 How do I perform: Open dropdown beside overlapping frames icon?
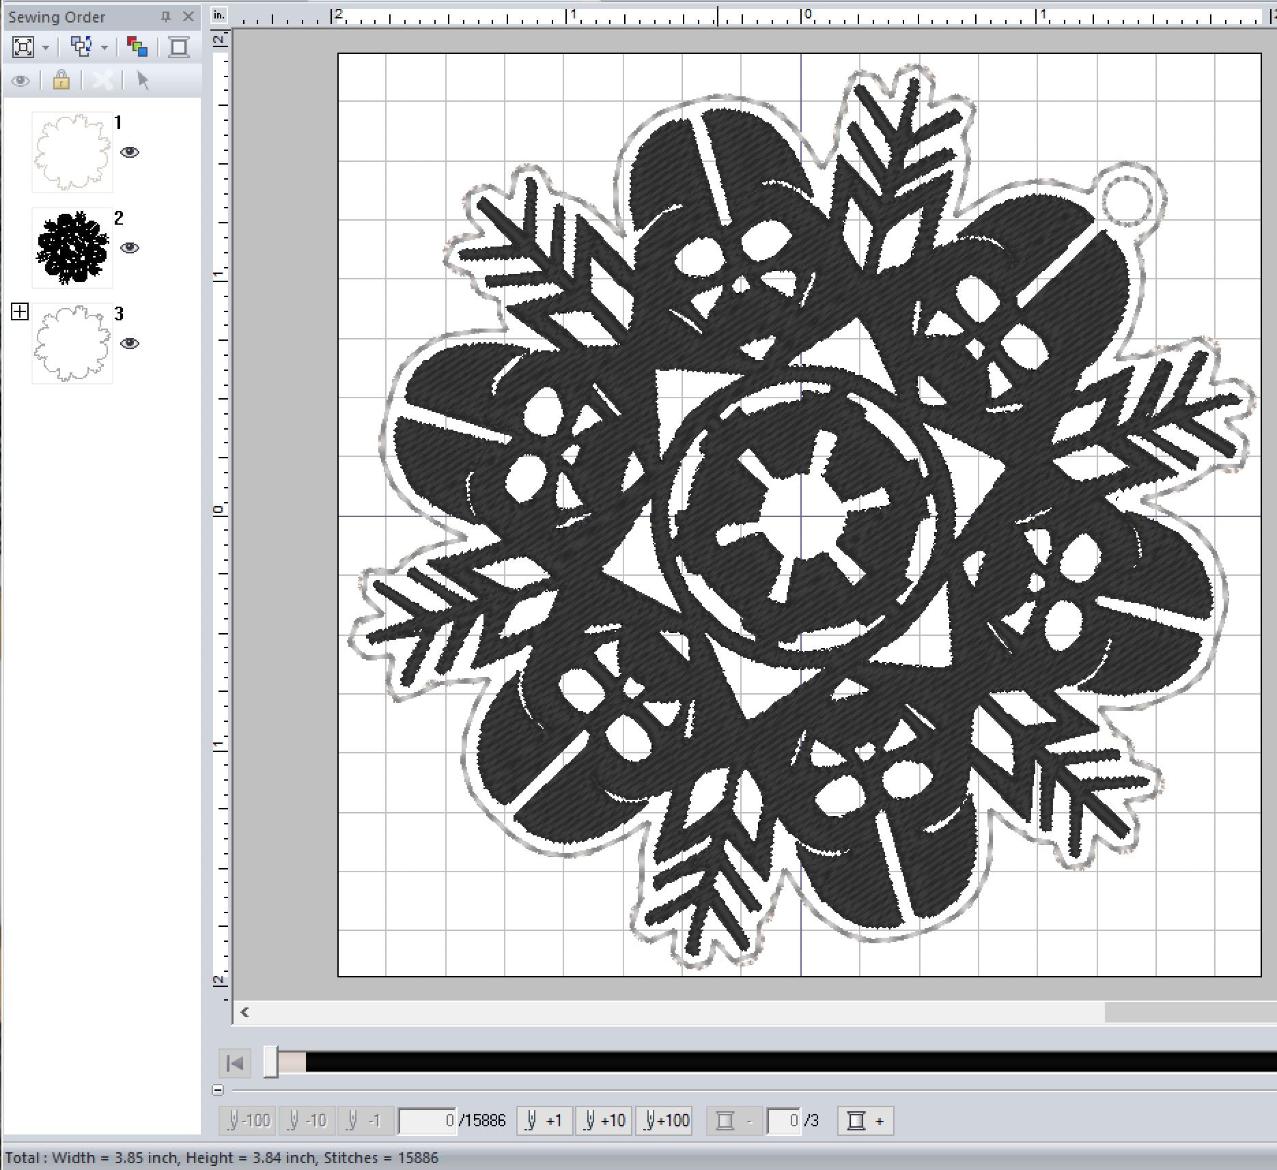click(104, 48)
